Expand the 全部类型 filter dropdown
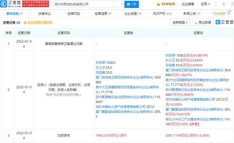The height and width of the screenshot is (143, 234). [180, 22]
